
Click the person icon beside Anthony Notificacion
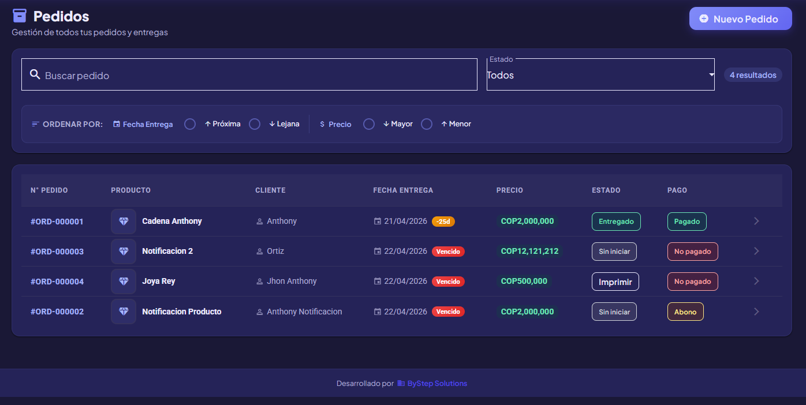click(260, 312)
